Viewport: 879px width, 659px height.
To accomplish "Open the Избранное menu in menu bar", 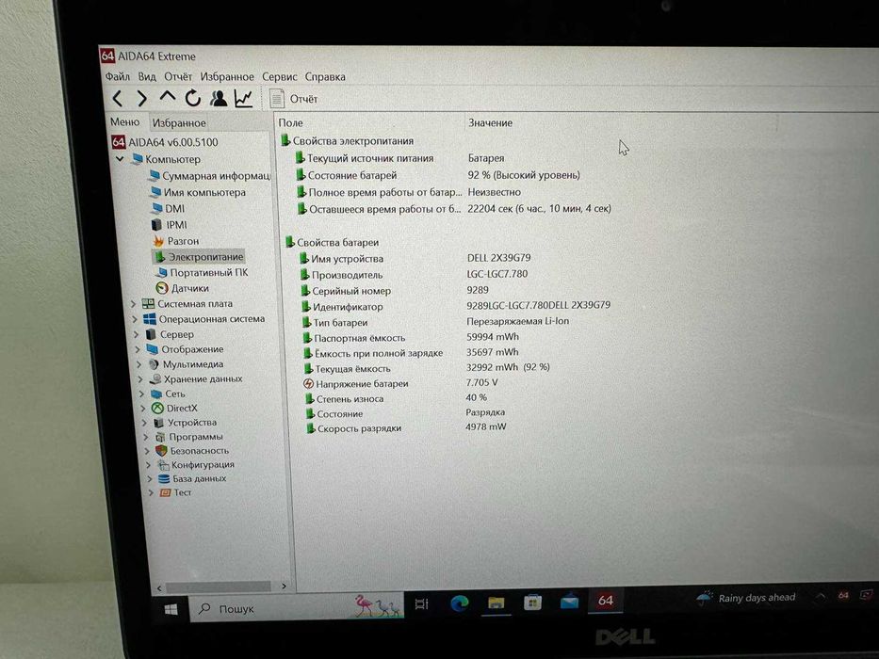I will [227, 77].
